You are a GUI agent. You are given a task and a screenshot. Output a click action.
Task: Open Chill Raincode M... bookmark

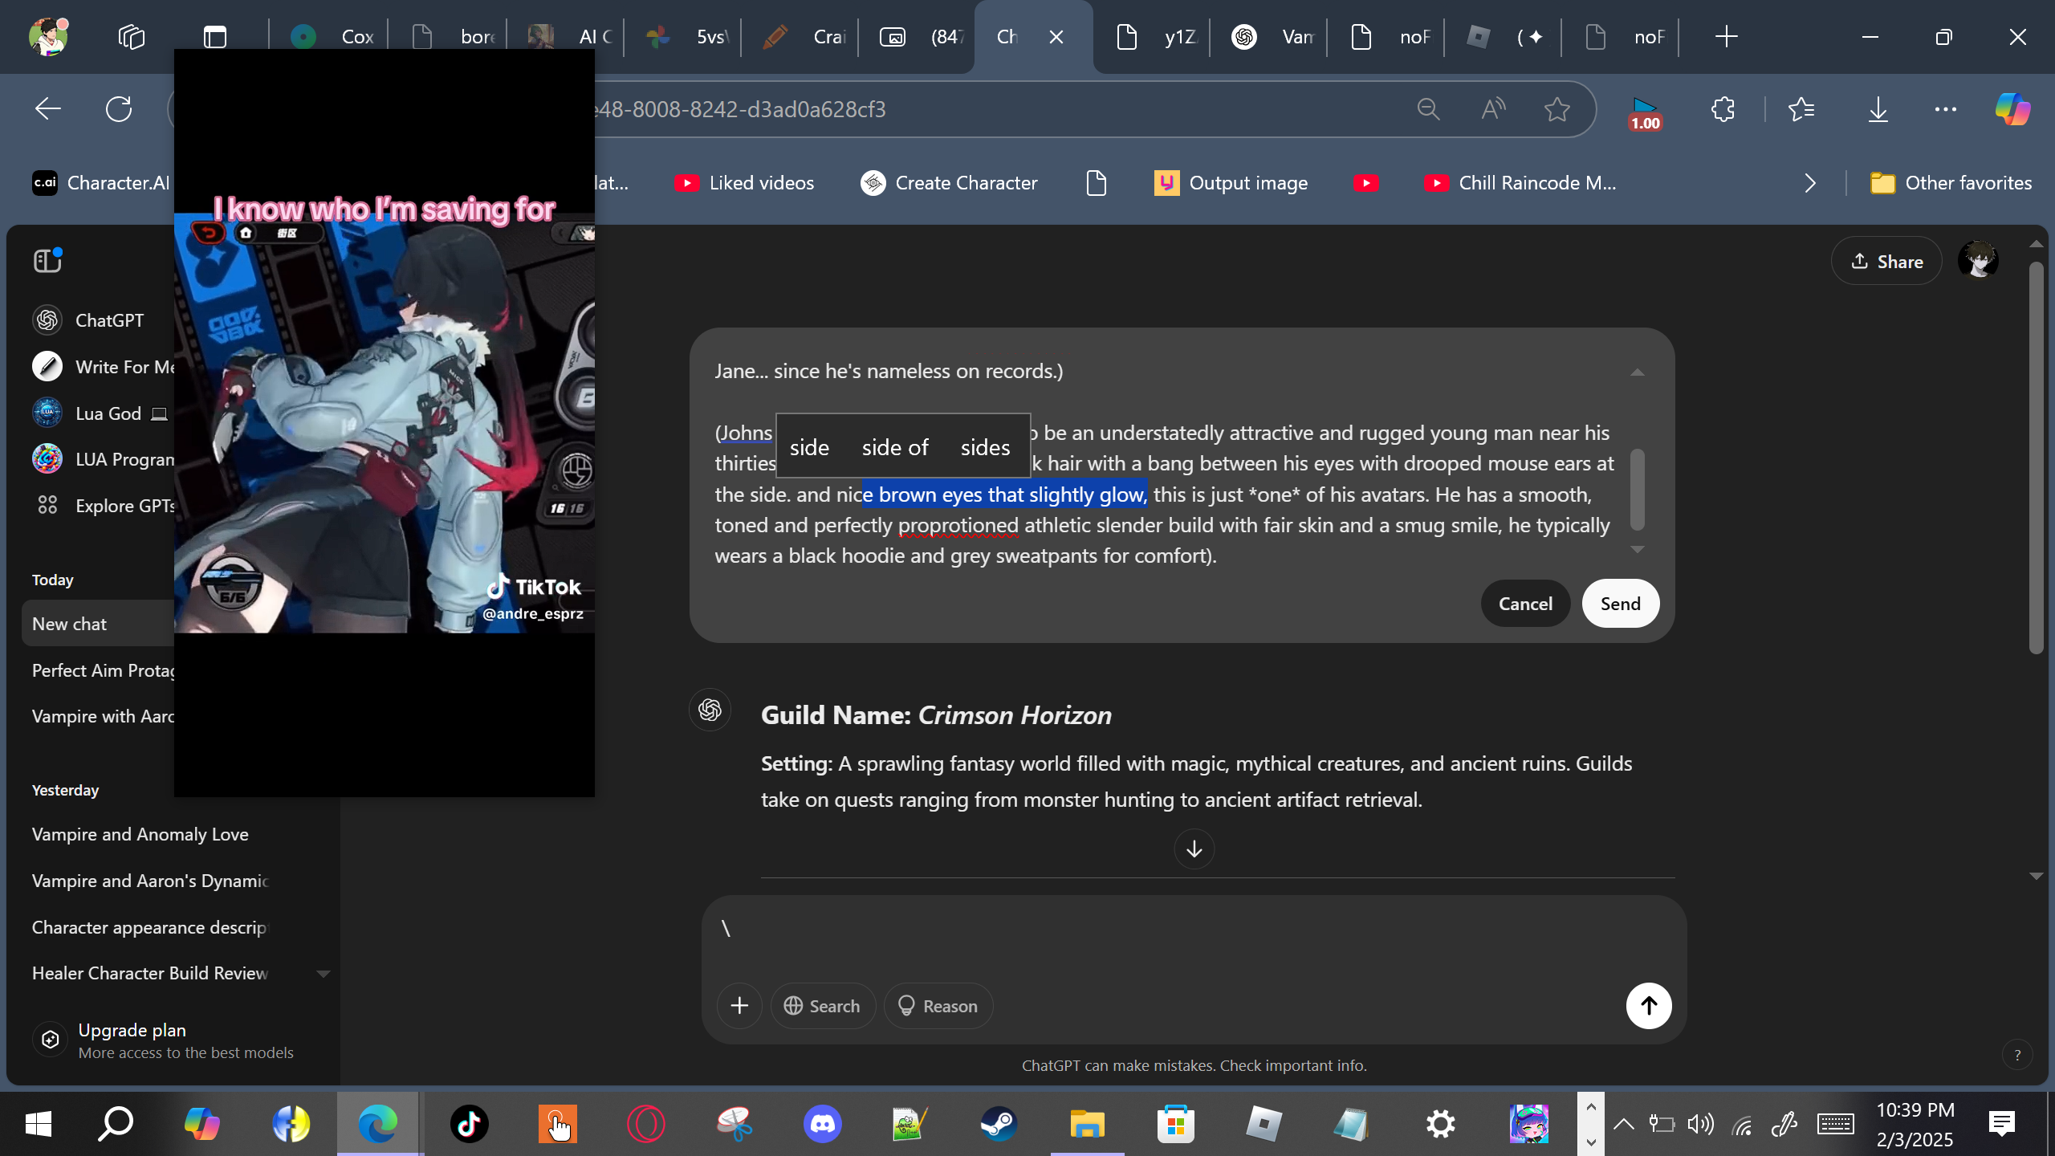click(1520, 184)
